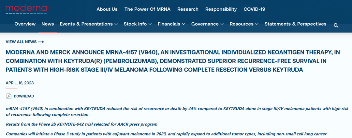Open the Responsibility menu item
The width and height of the screenshot is (352, 138).
[221, 9]
